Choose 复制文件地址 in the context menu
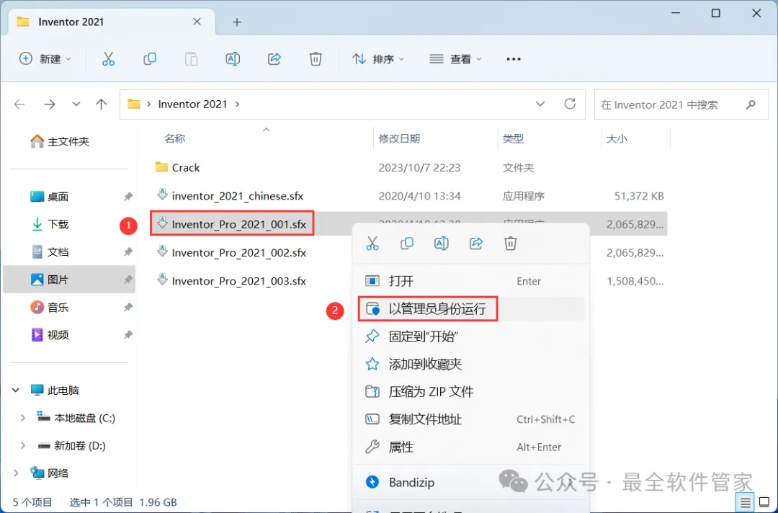Image resolution: width=778 pixels, height=513 pixels. tap(471, 420)
